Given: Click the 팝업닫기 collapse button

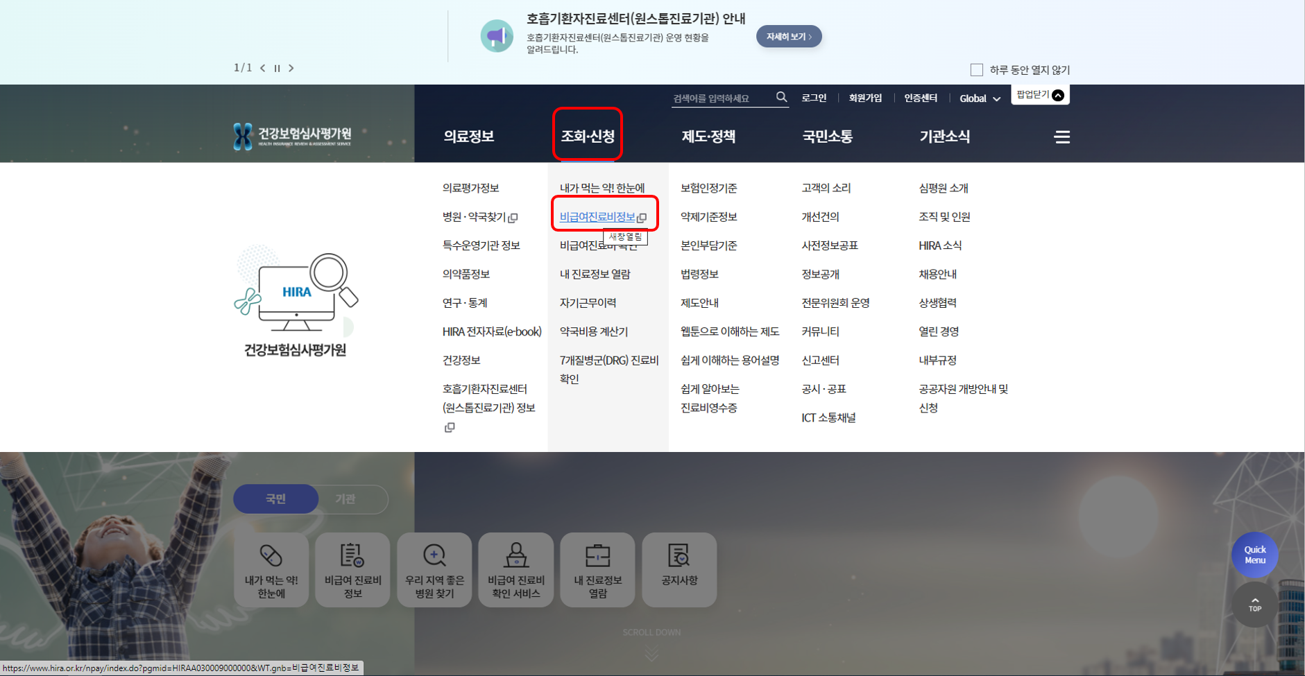Looking at the screenshot, I should click(1040, 95).
